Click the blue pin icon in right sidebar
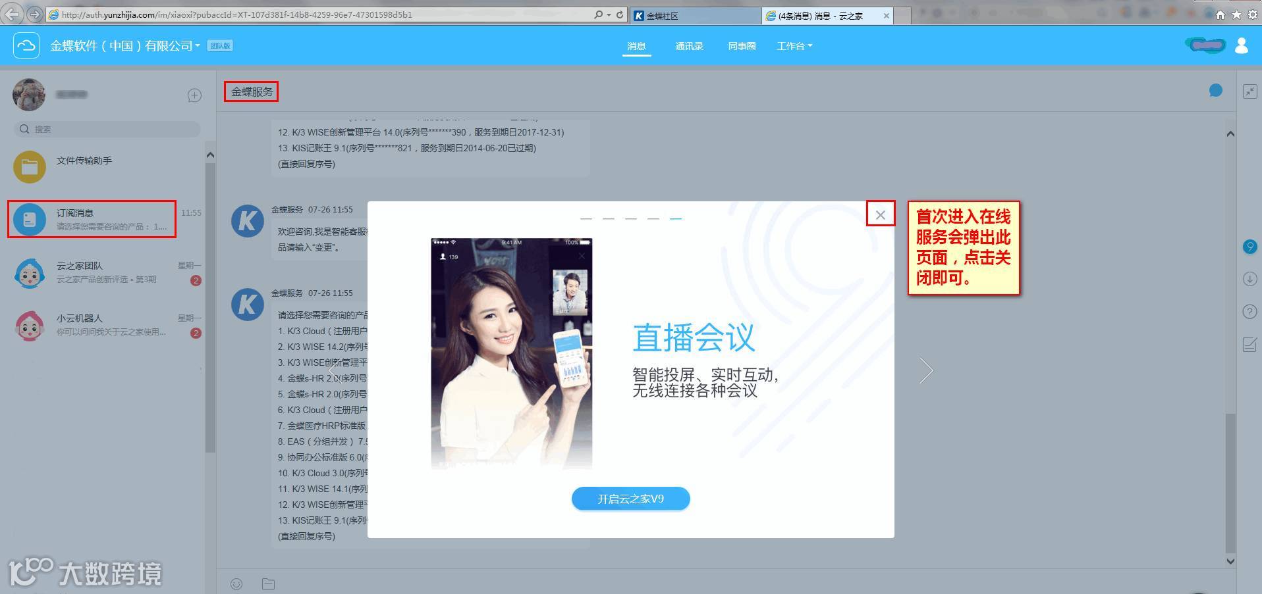The height and width of the screenshot is (594, 1262). (x=1249, y=247)
